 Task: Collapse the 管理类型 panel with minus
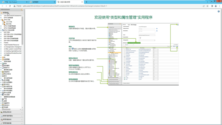pyautogui.click(x=22, y=13)
